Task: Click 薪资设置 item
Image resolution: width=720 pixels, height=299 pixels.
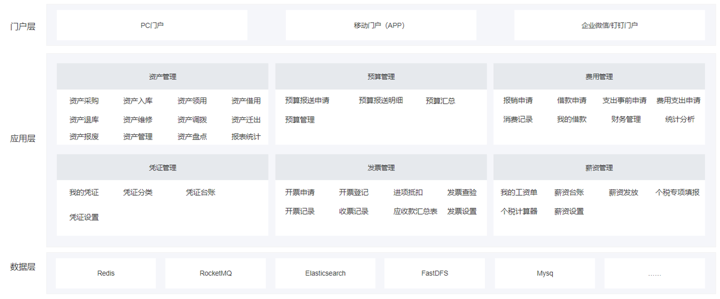Action: (x=569, y=211)
